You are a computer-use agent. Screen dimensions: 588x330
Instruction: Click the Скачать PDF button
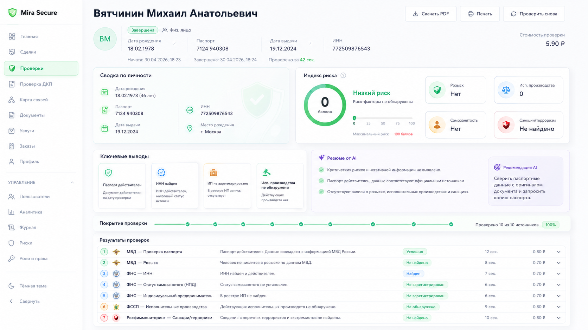coord(431,14)
